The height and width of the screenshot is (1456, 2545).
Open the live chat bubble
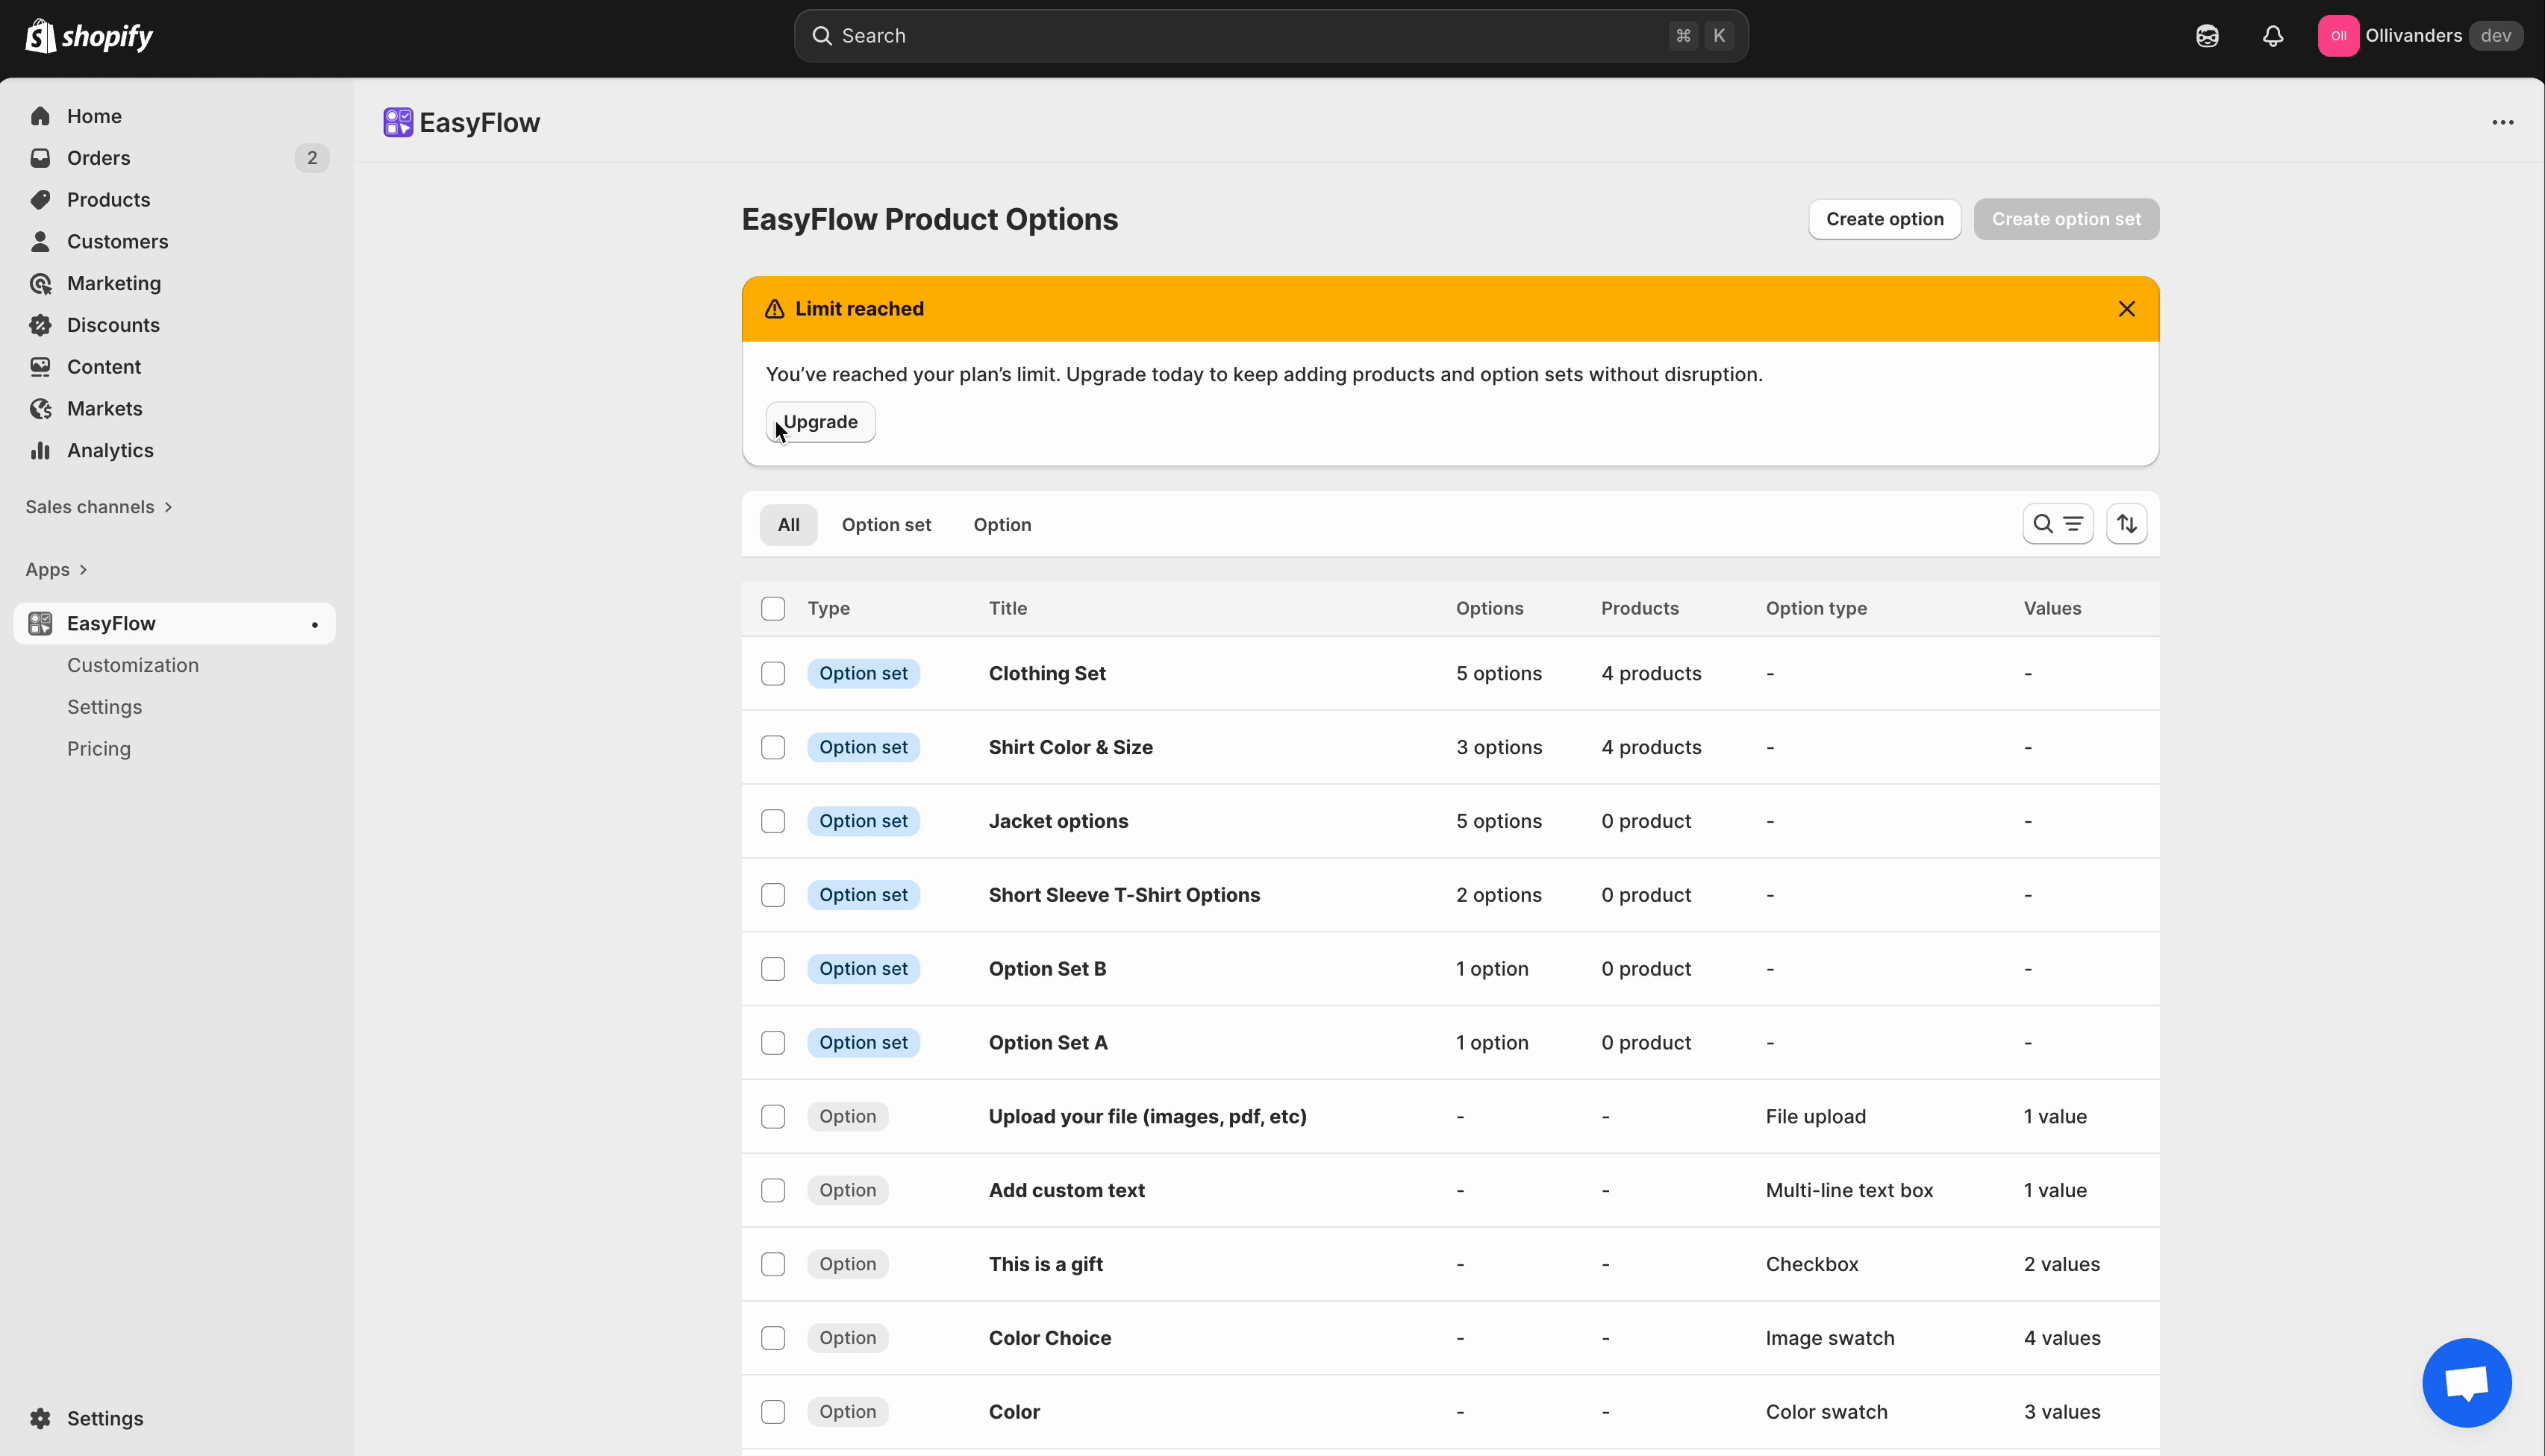(2467, 1383)
